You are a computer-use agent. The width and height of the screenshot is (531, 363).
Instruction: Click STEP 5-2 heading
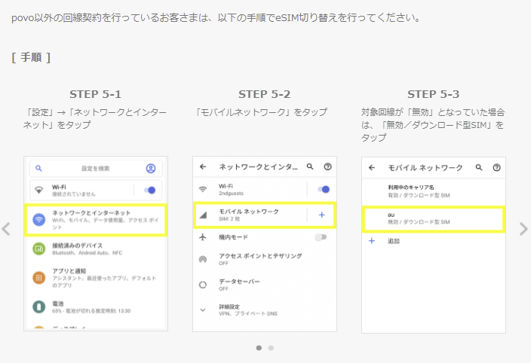pyautogui.click(x=264, y=94)
